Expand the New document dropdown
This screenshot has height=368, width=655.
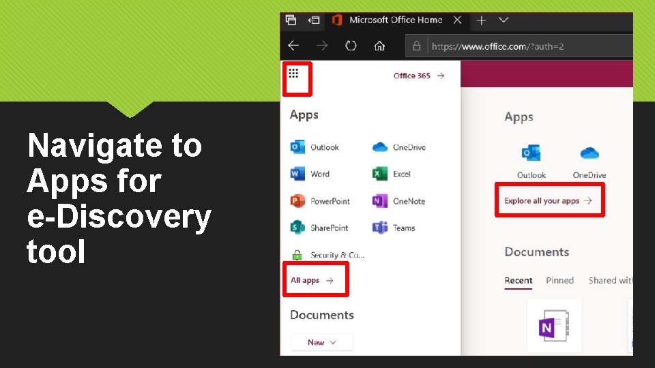point(321,342)
